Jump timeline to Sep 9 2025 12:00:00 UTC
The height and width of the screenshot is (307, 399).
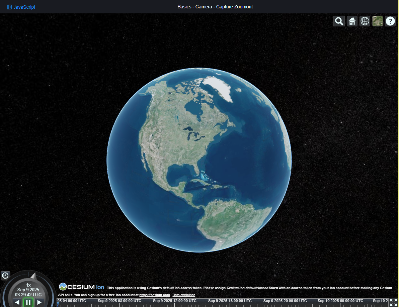175,301
